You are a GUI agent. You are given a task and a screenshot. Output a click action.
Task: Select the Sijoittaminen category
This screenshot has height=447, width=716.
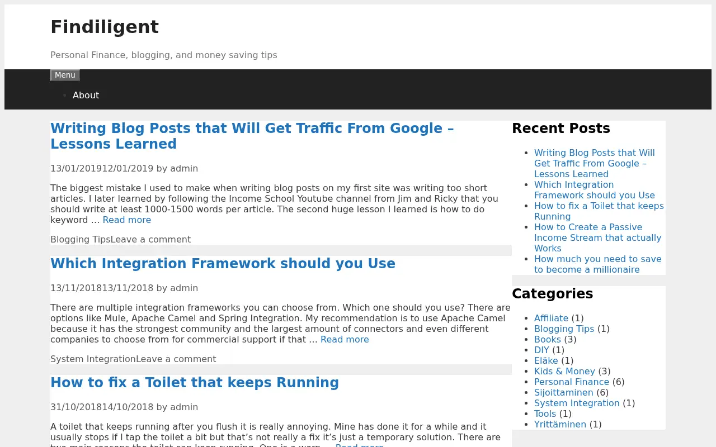click(563, 392)
